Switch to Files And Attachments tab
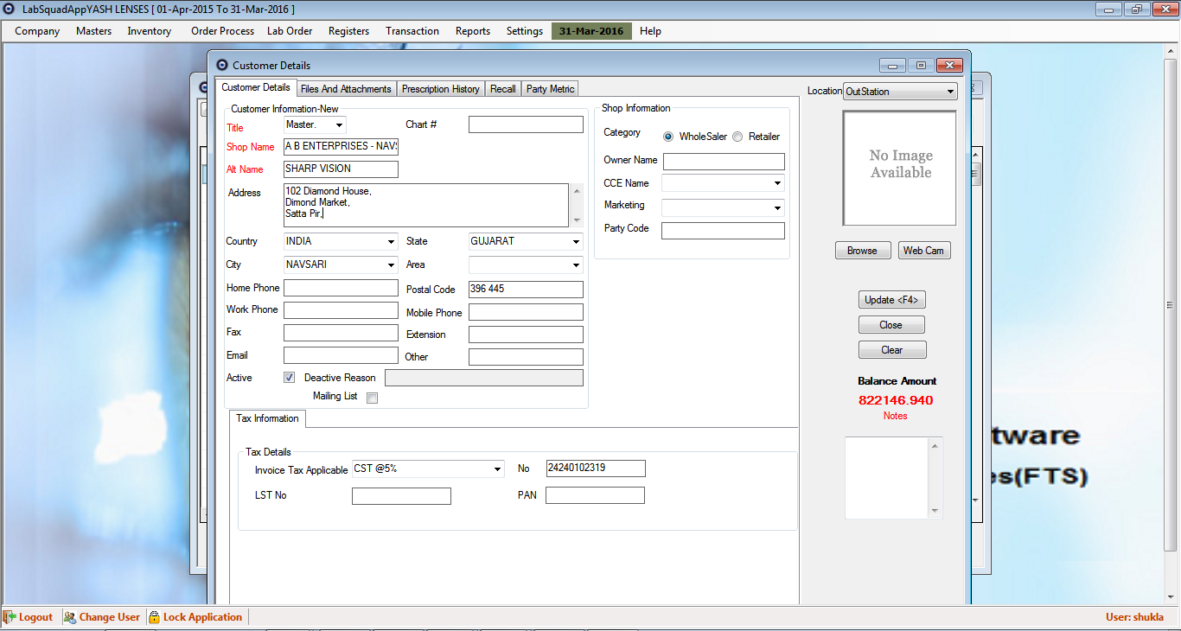Image resolution: width=1181 pixels, height=631 pixels. [346, 89]
